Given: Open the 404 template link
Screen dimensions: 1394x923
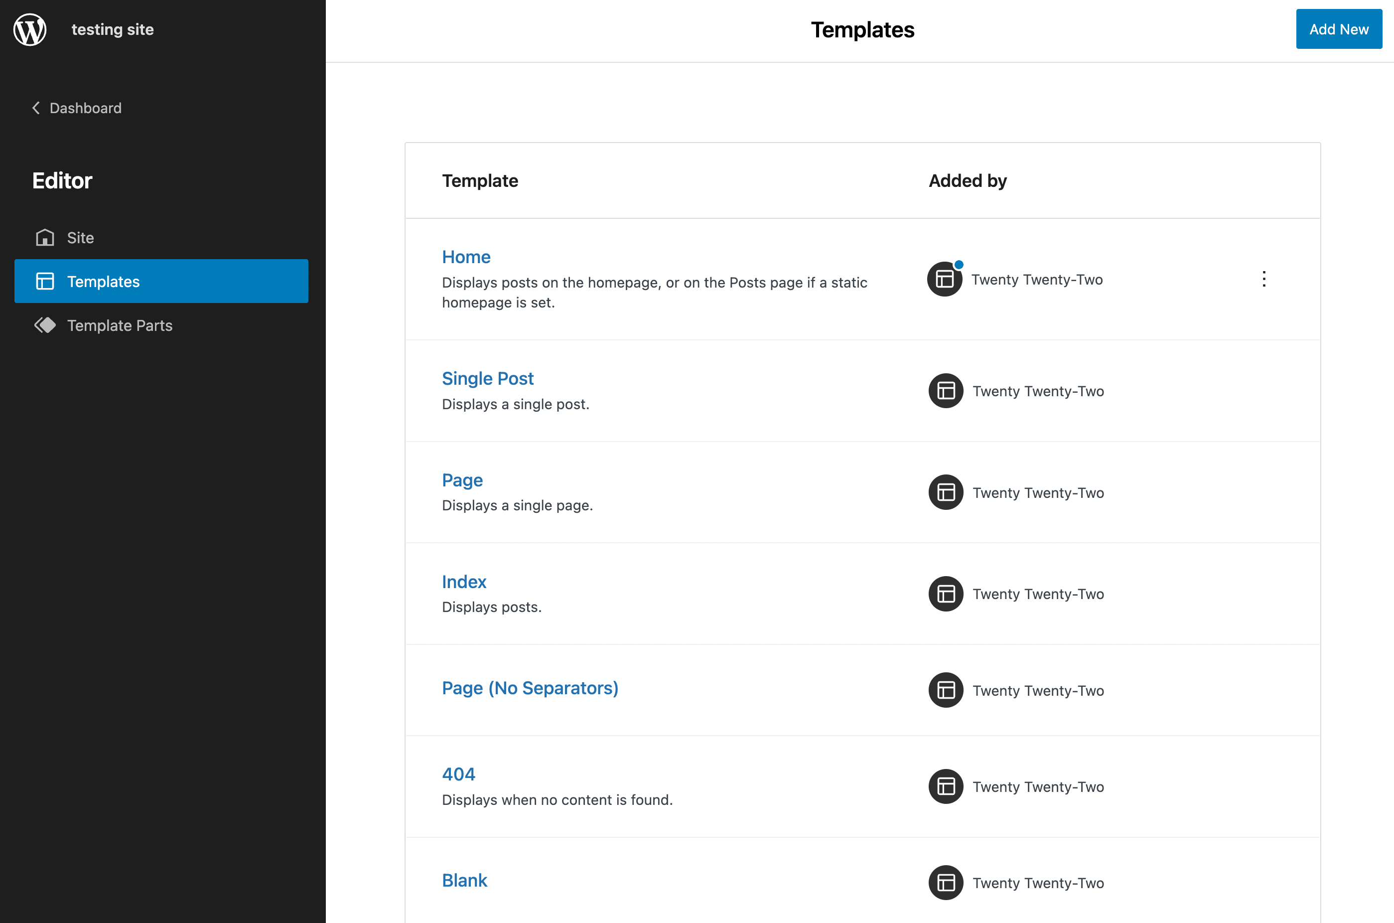Looking at the screenshot, I should [x=458, y=774].
